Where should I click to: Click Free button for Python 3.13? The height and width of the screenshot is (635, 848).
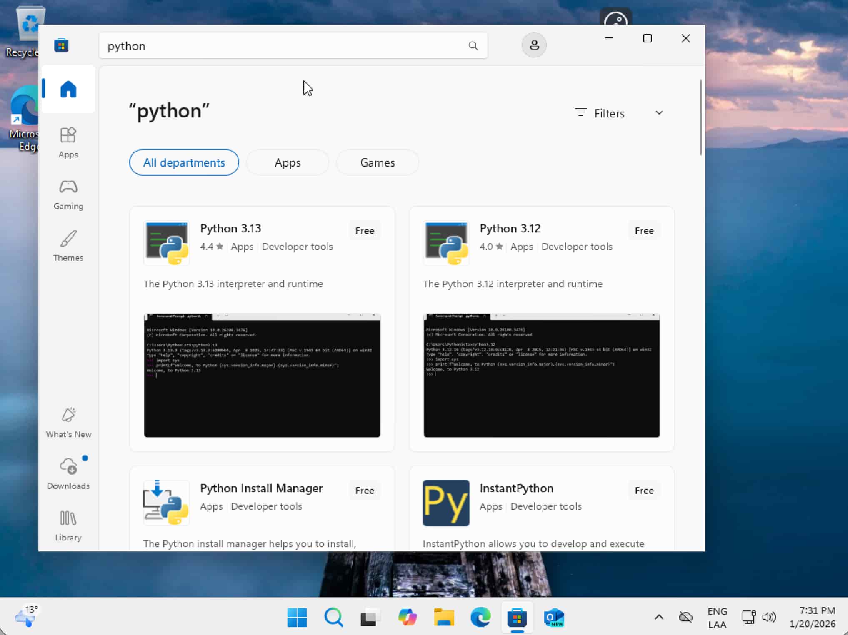(x=364, y=231)
